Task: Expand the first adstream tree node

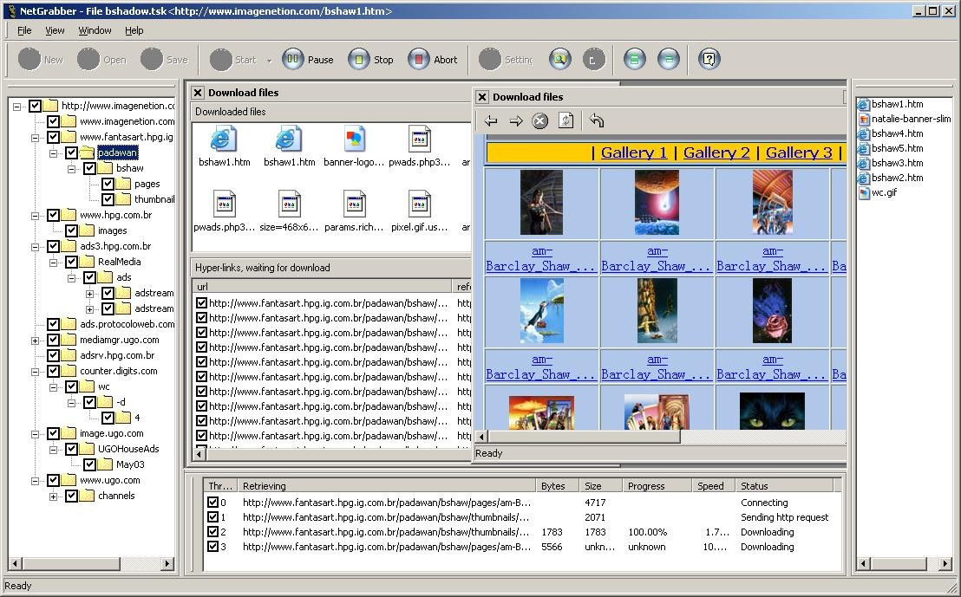Action: 89,293
